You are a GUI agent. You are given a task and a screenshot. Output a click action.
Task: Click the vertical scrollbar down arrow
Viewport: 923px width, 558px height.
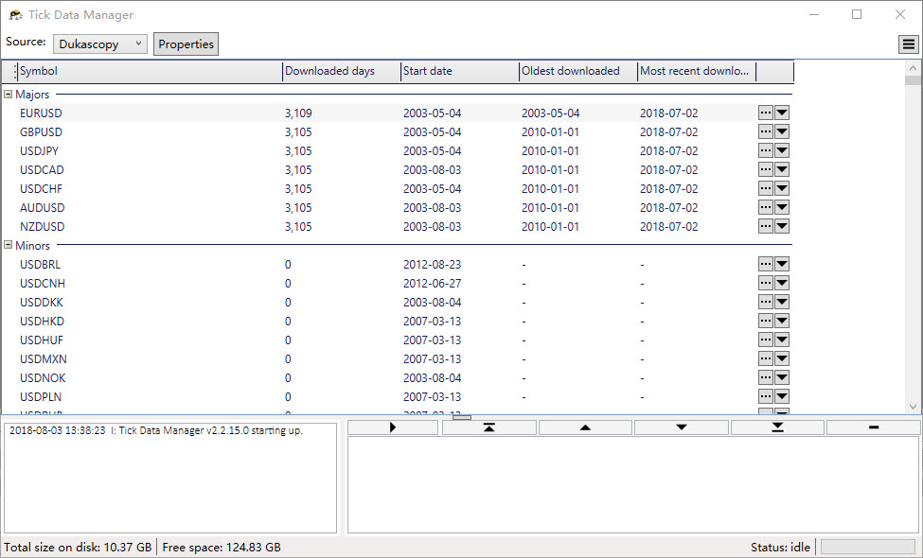pyautogui.click(x=913, y=407)
